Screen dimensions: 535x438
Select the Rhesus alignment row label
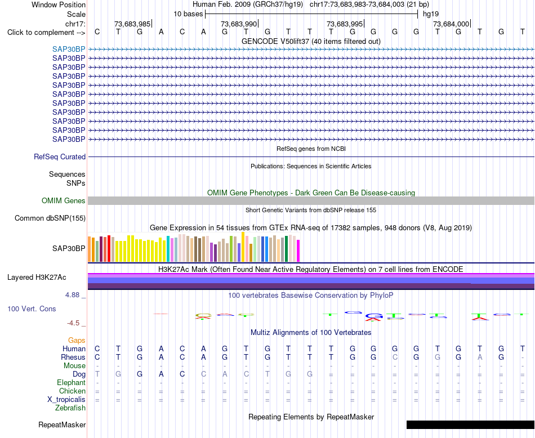point(73,357)
